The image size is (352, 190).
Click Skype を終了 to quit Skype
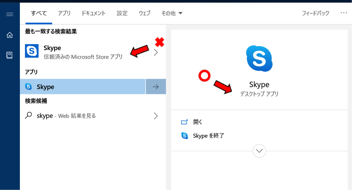(x=209, y=136)
